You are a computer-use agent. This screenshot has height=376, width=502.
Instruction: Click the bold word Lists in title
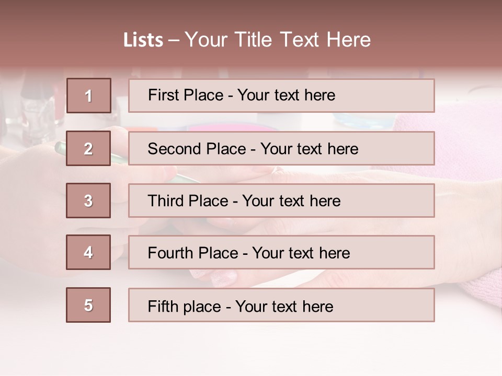tap(143, 40)
